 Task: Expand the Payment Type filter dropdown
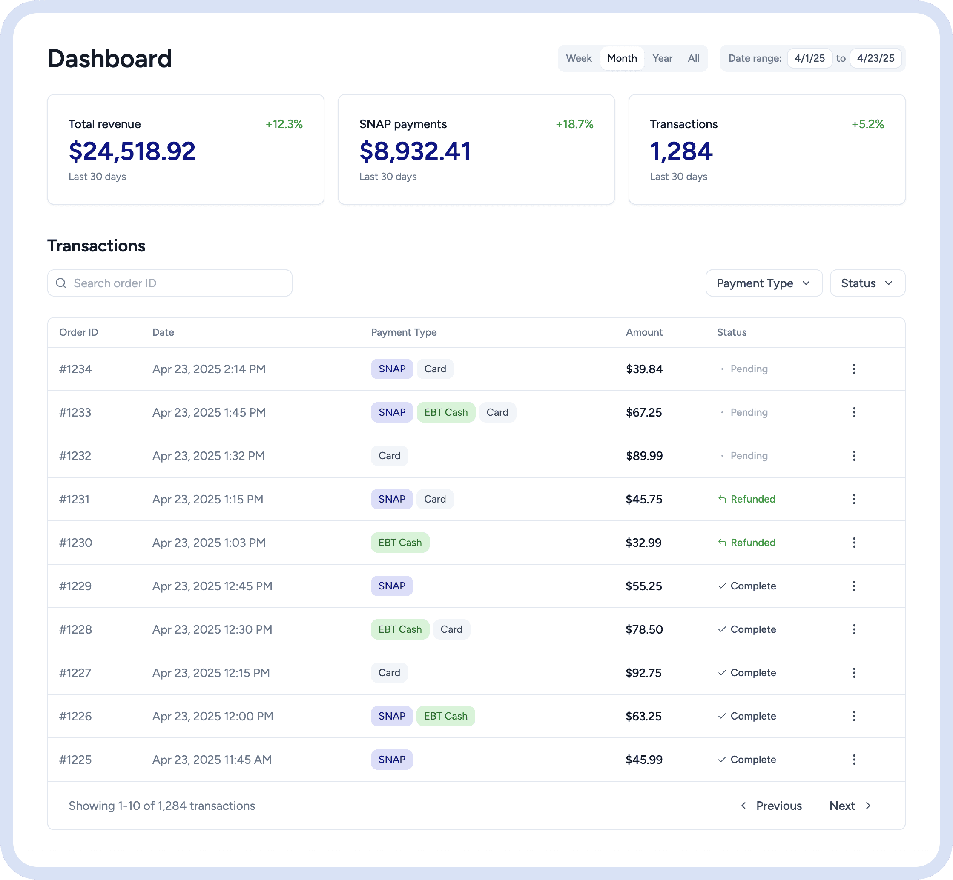click(x=764, y=283)
